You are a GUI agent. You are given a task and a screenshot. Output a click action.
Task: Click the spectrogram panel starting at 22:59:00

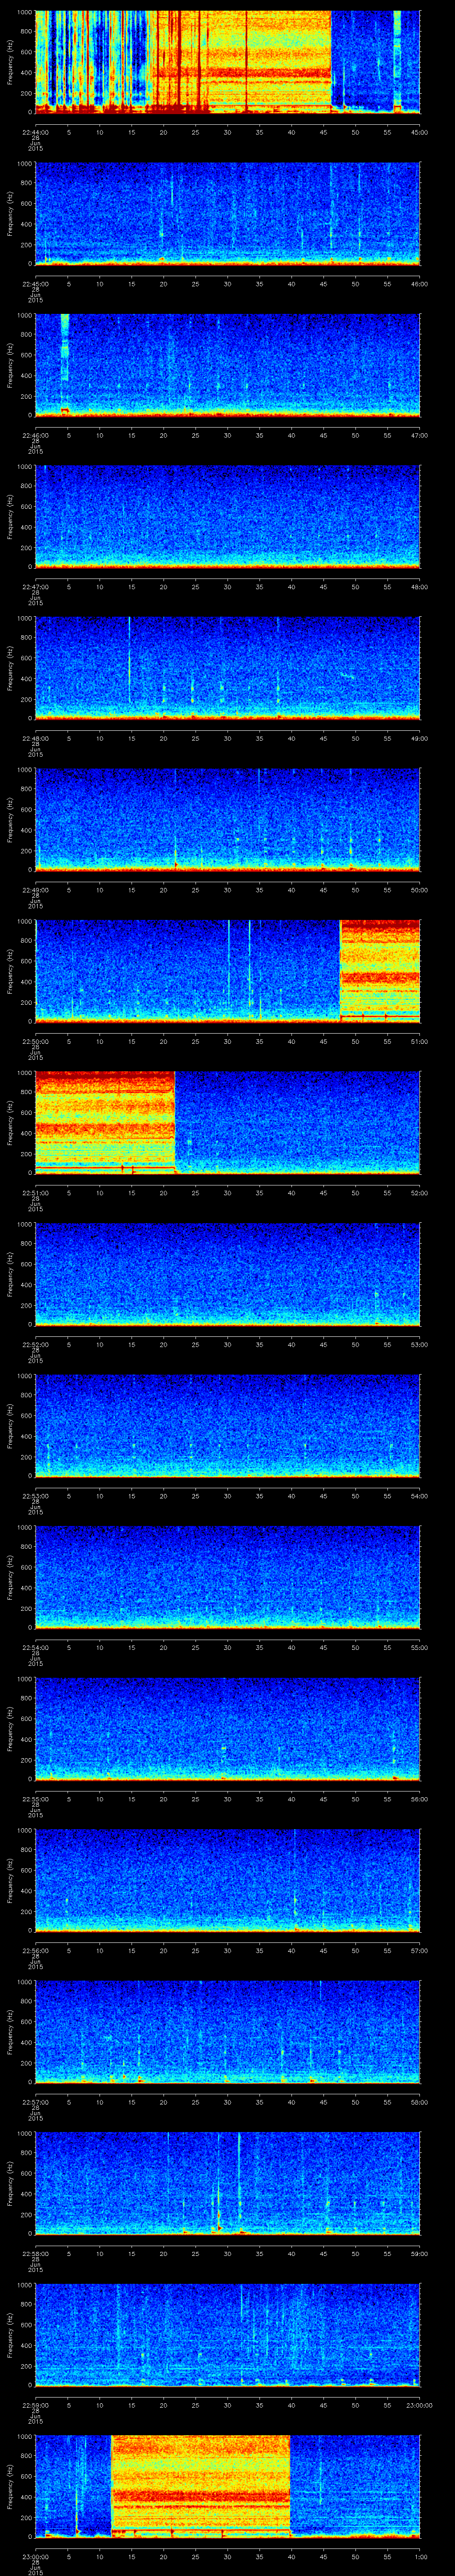(x=228, y=2334)
